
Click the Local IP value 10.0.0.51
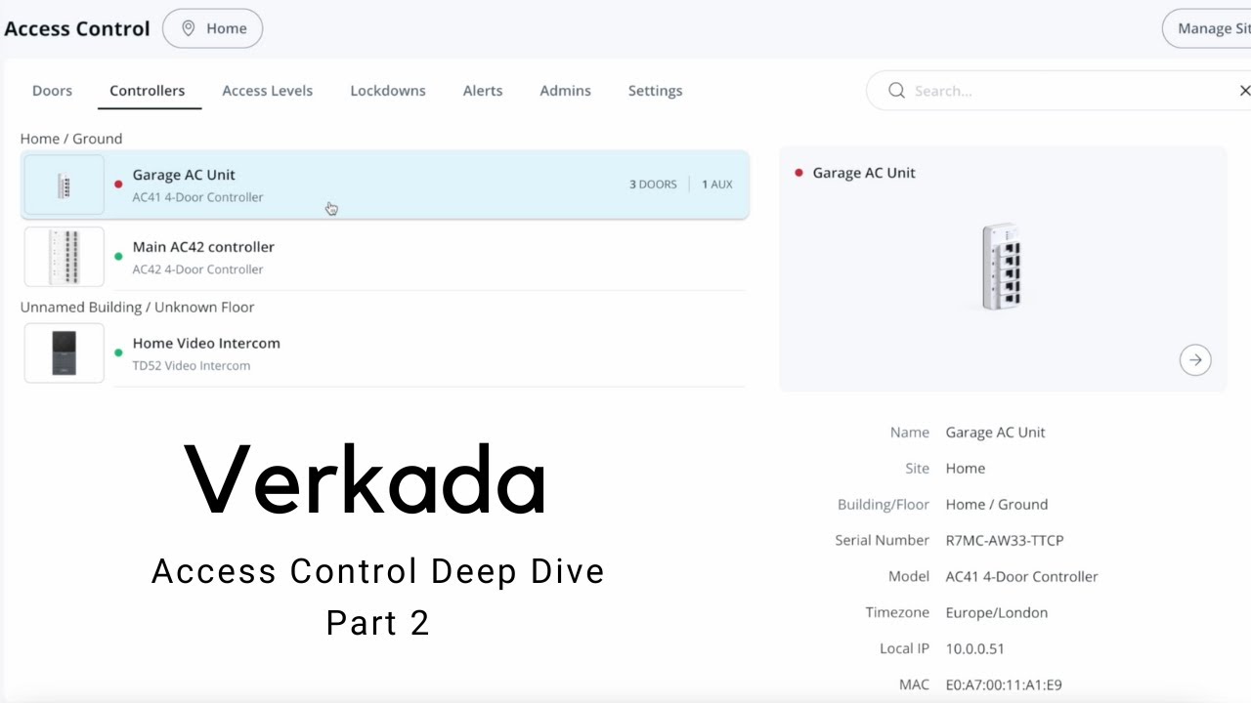tap(975, 649)
